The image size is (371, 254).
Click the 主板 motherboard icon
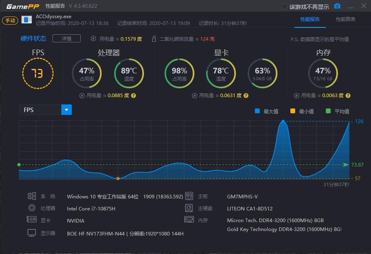click(x=189, y=196)
